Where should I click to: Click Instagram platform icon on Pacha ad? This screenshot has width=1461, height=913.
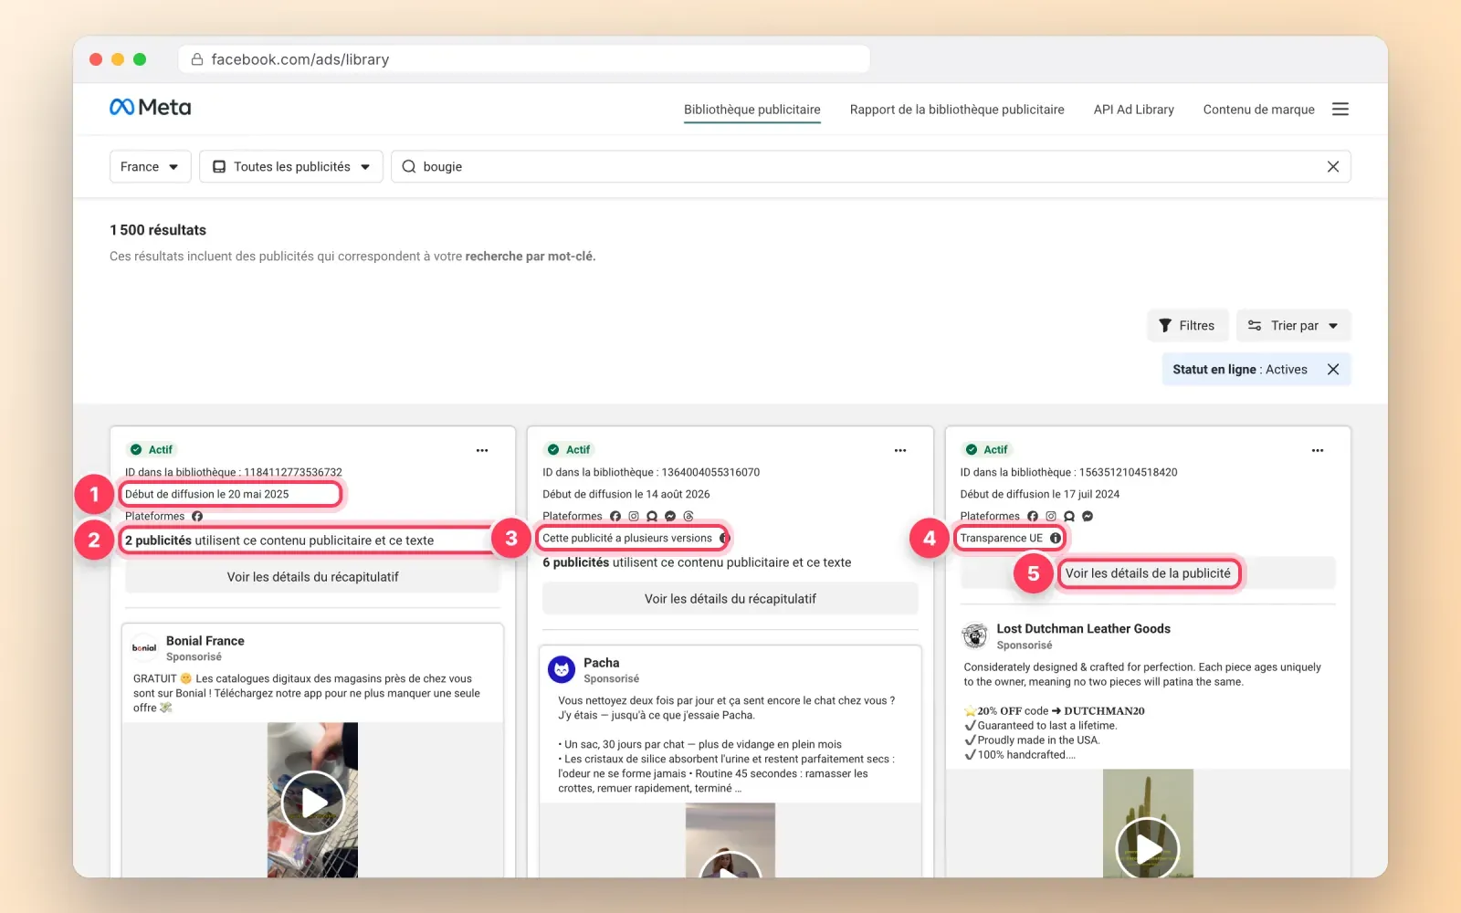click(x=633, y=516)
